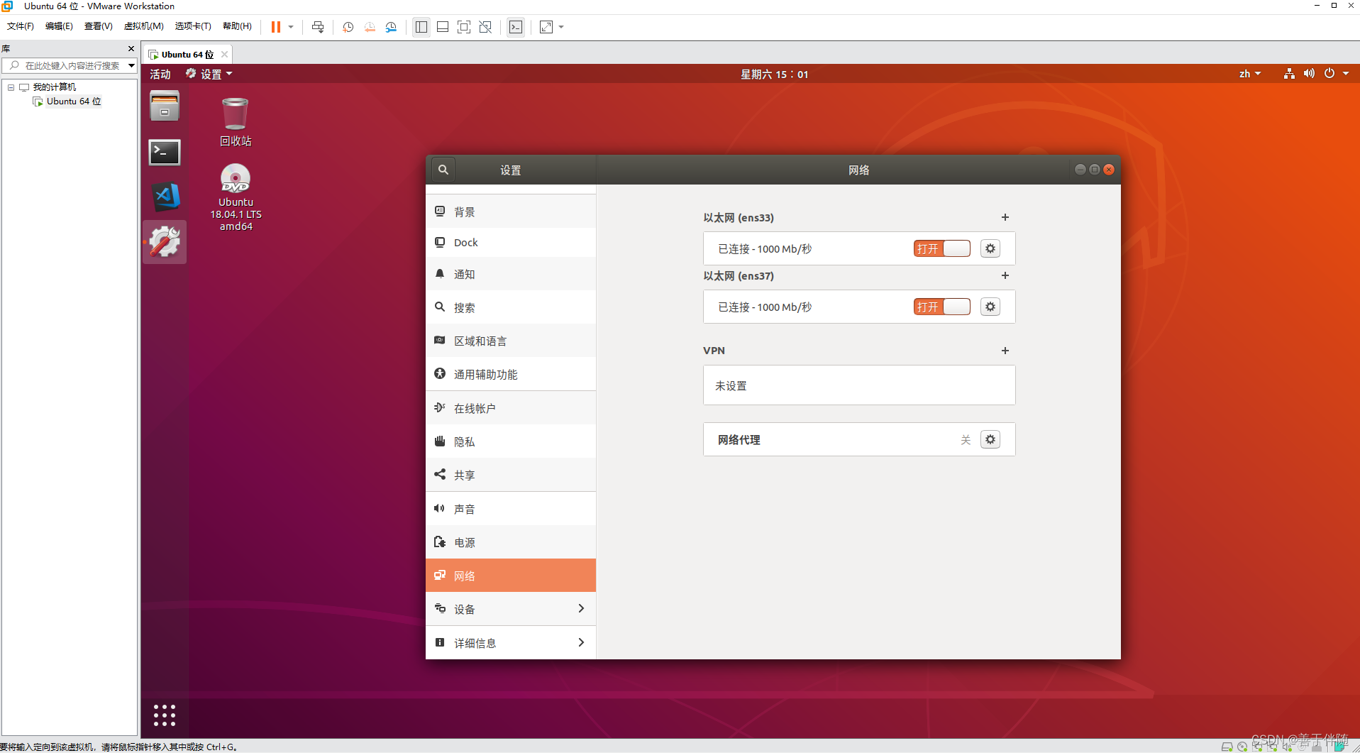Open the pause button dropdown arrow
Viewport: 1360px width, 753px height.
[x=291, y=27]
